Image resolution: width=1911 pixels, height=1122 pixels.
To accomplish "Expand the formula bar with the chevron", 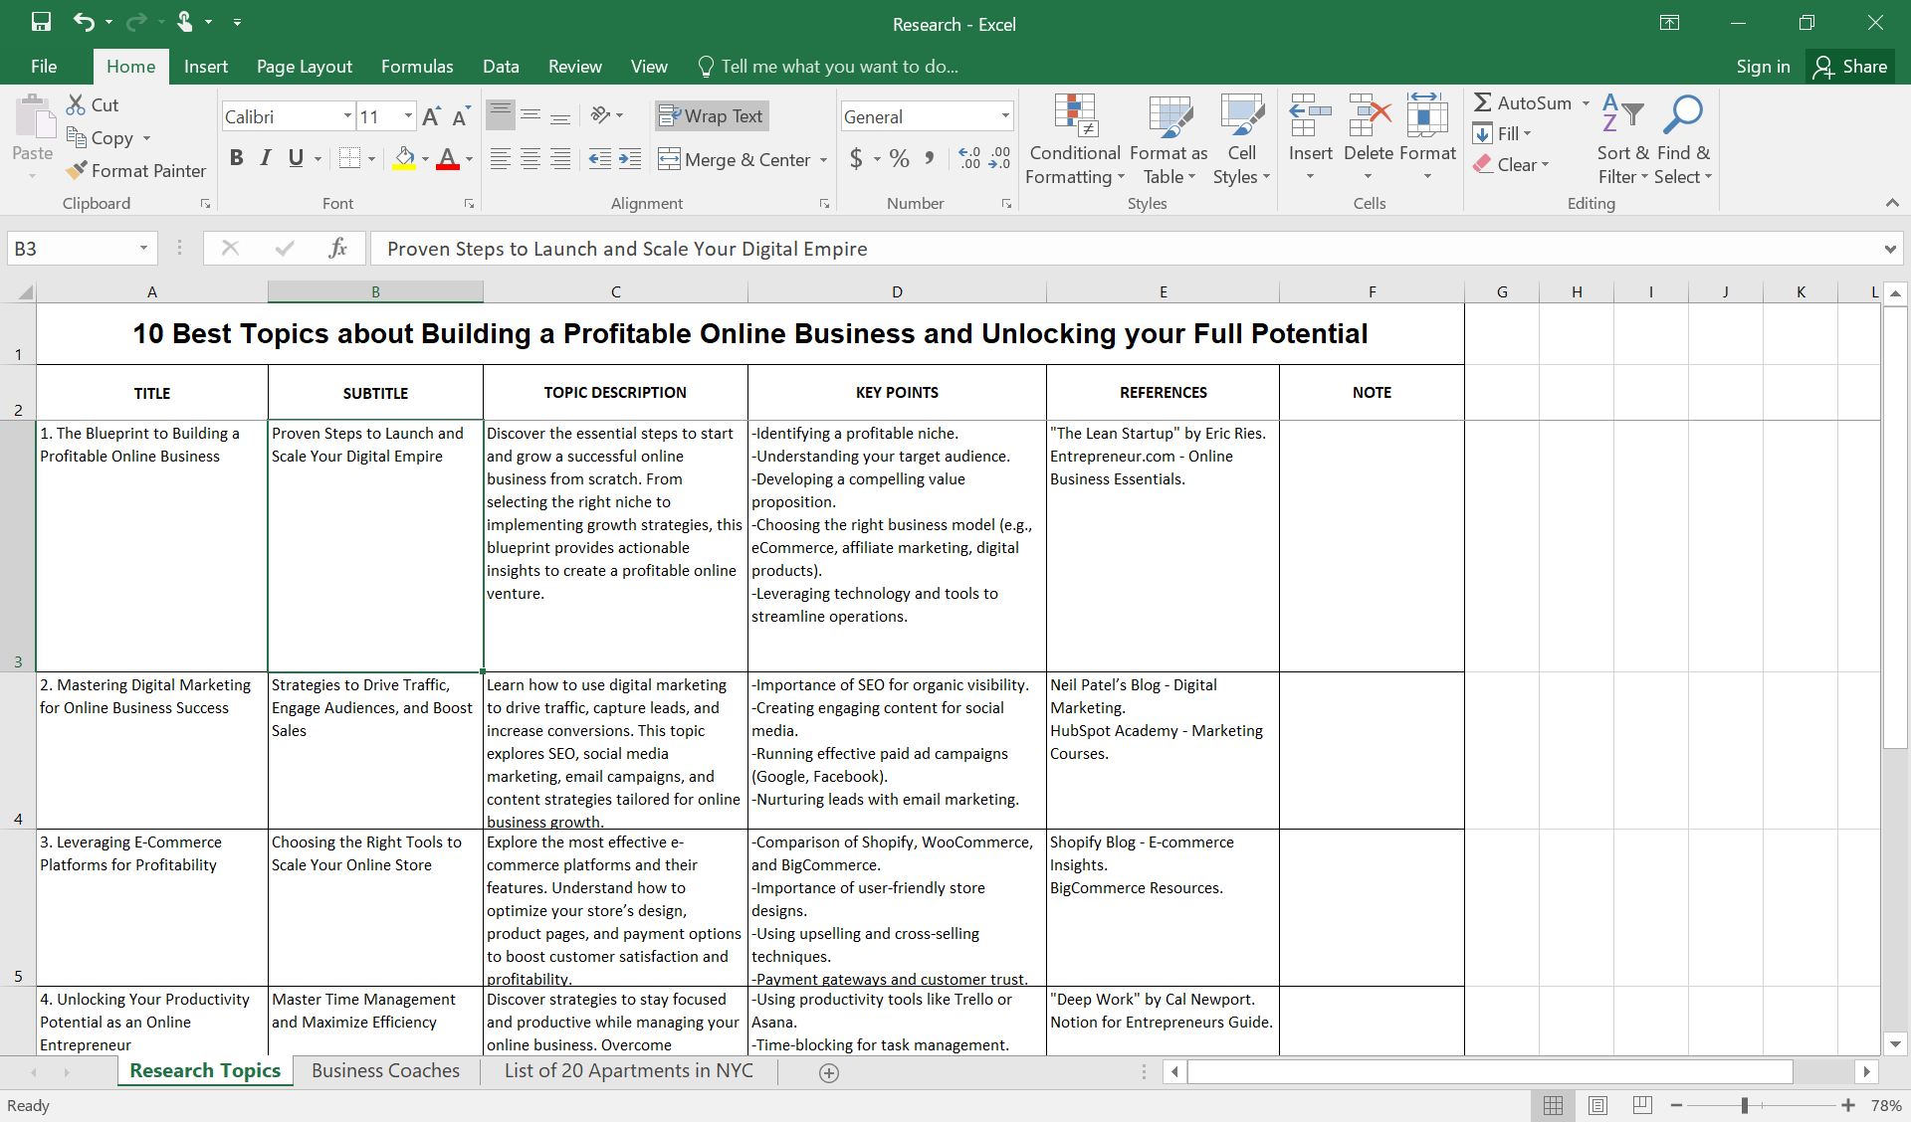I will [1889, 249].
